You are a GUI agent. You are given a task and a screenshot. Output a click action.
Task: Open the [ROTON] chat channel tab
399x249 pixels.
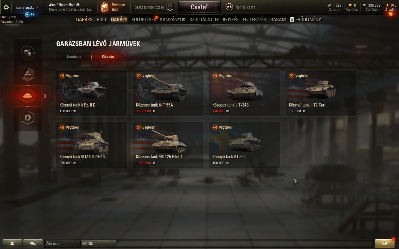pyautogui.click(x=98, y=243)
